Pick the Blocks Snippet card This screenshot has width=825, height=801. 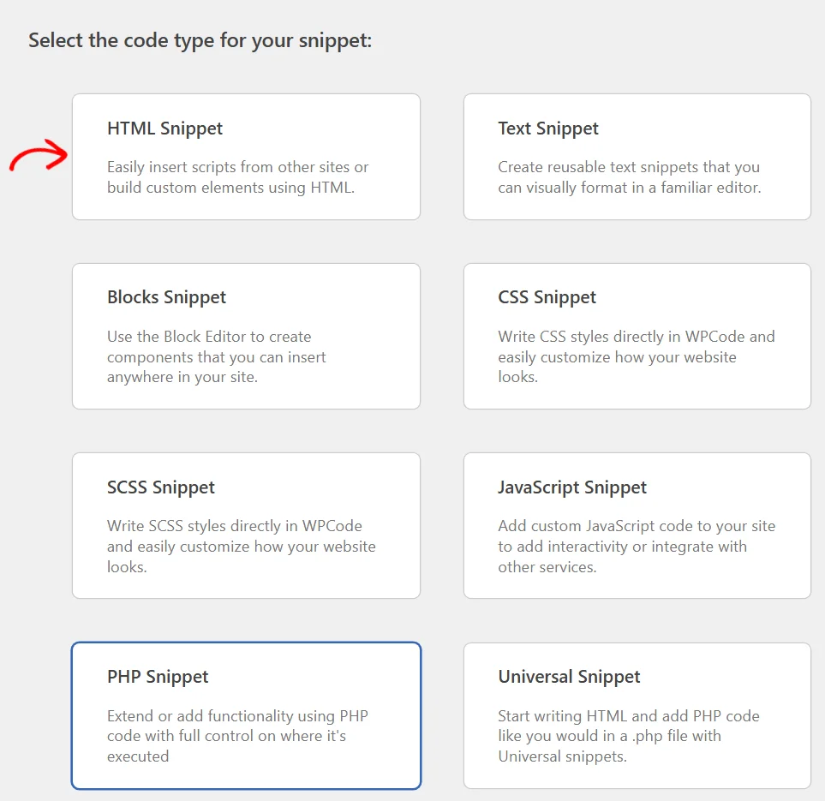(246, 337)
